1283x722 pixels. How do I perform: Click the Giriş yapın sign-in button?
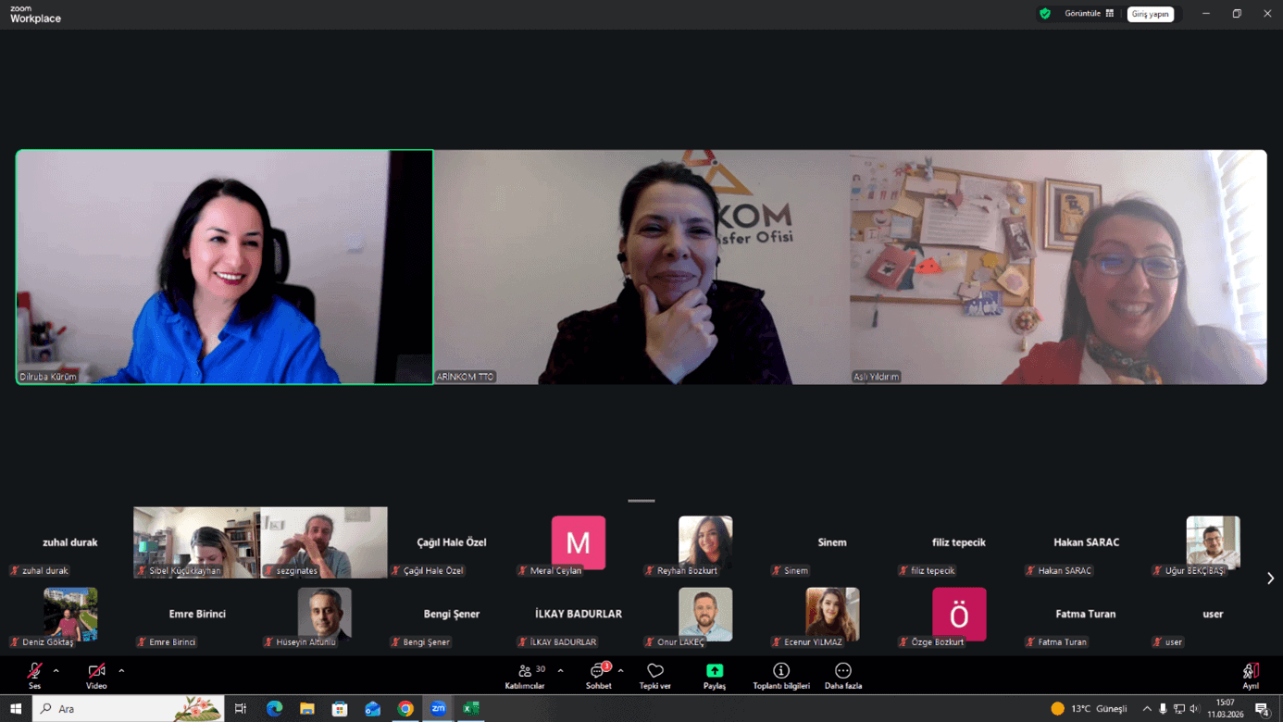(1150, 14)
